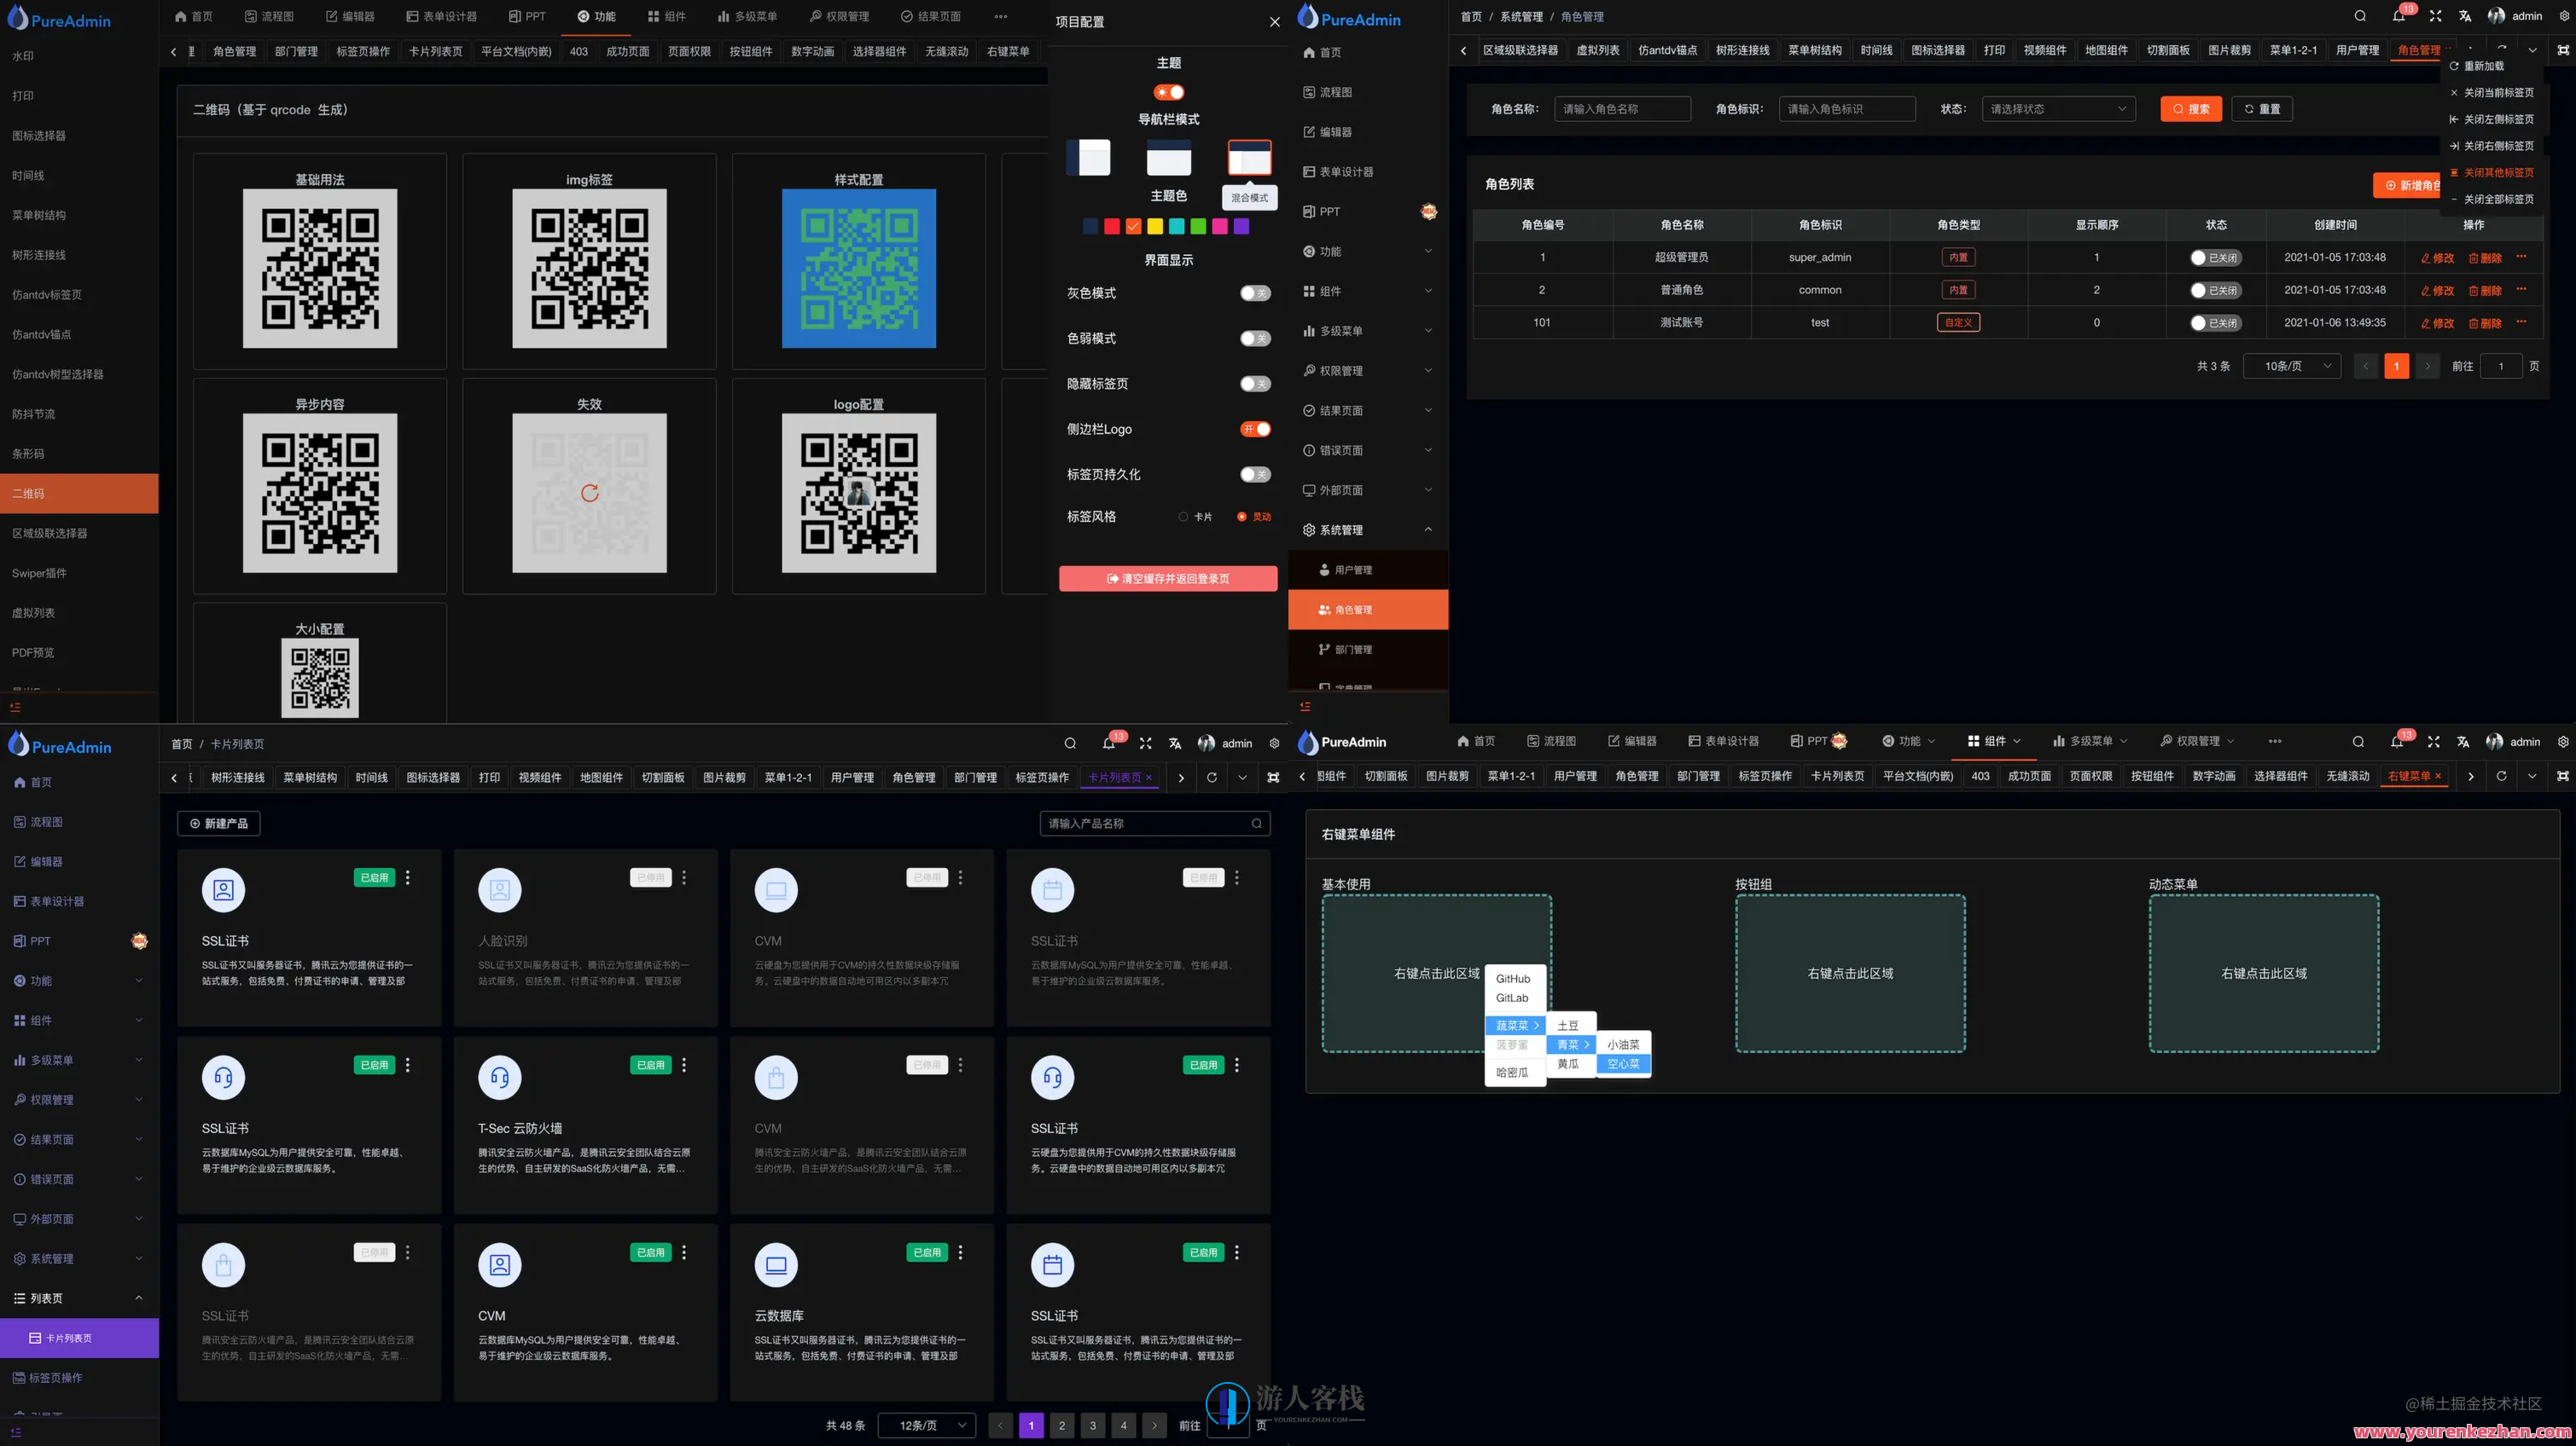Image resolution: width=2576 pixels, height=1446 pixels.
Task: Collapse the 系统管理 sidebar menu
Action: [x=1367, y=529]
